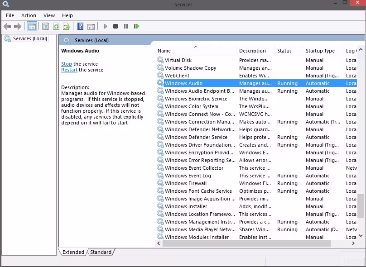The width and height of the screenshot is (366, 267).
Task: Open the View menu
Action: [x=49, y=15]
